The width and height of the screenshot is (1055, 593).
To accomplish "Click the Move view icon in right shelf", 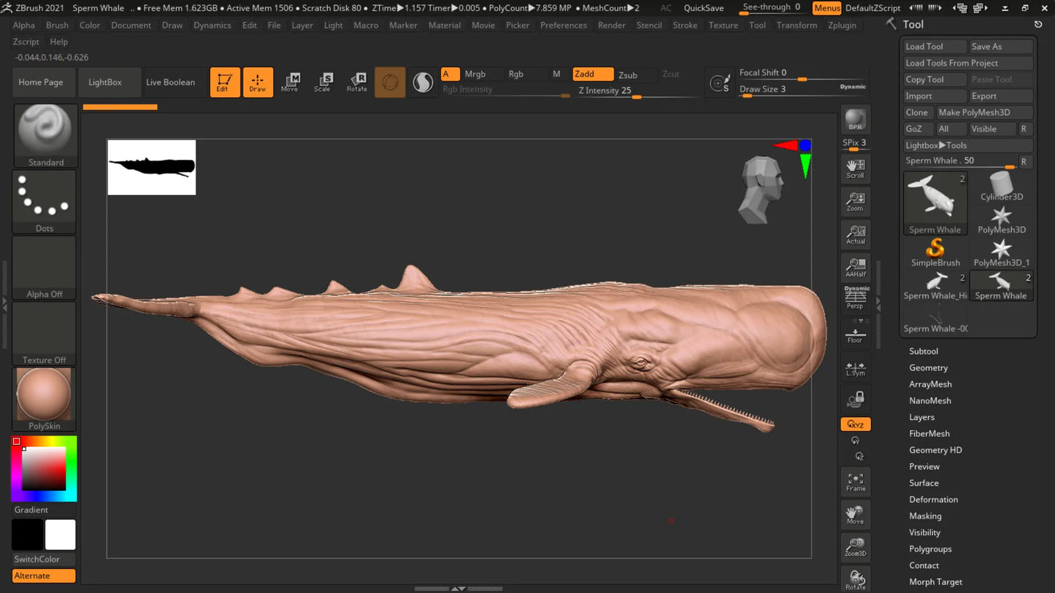I will click(855, 515).
